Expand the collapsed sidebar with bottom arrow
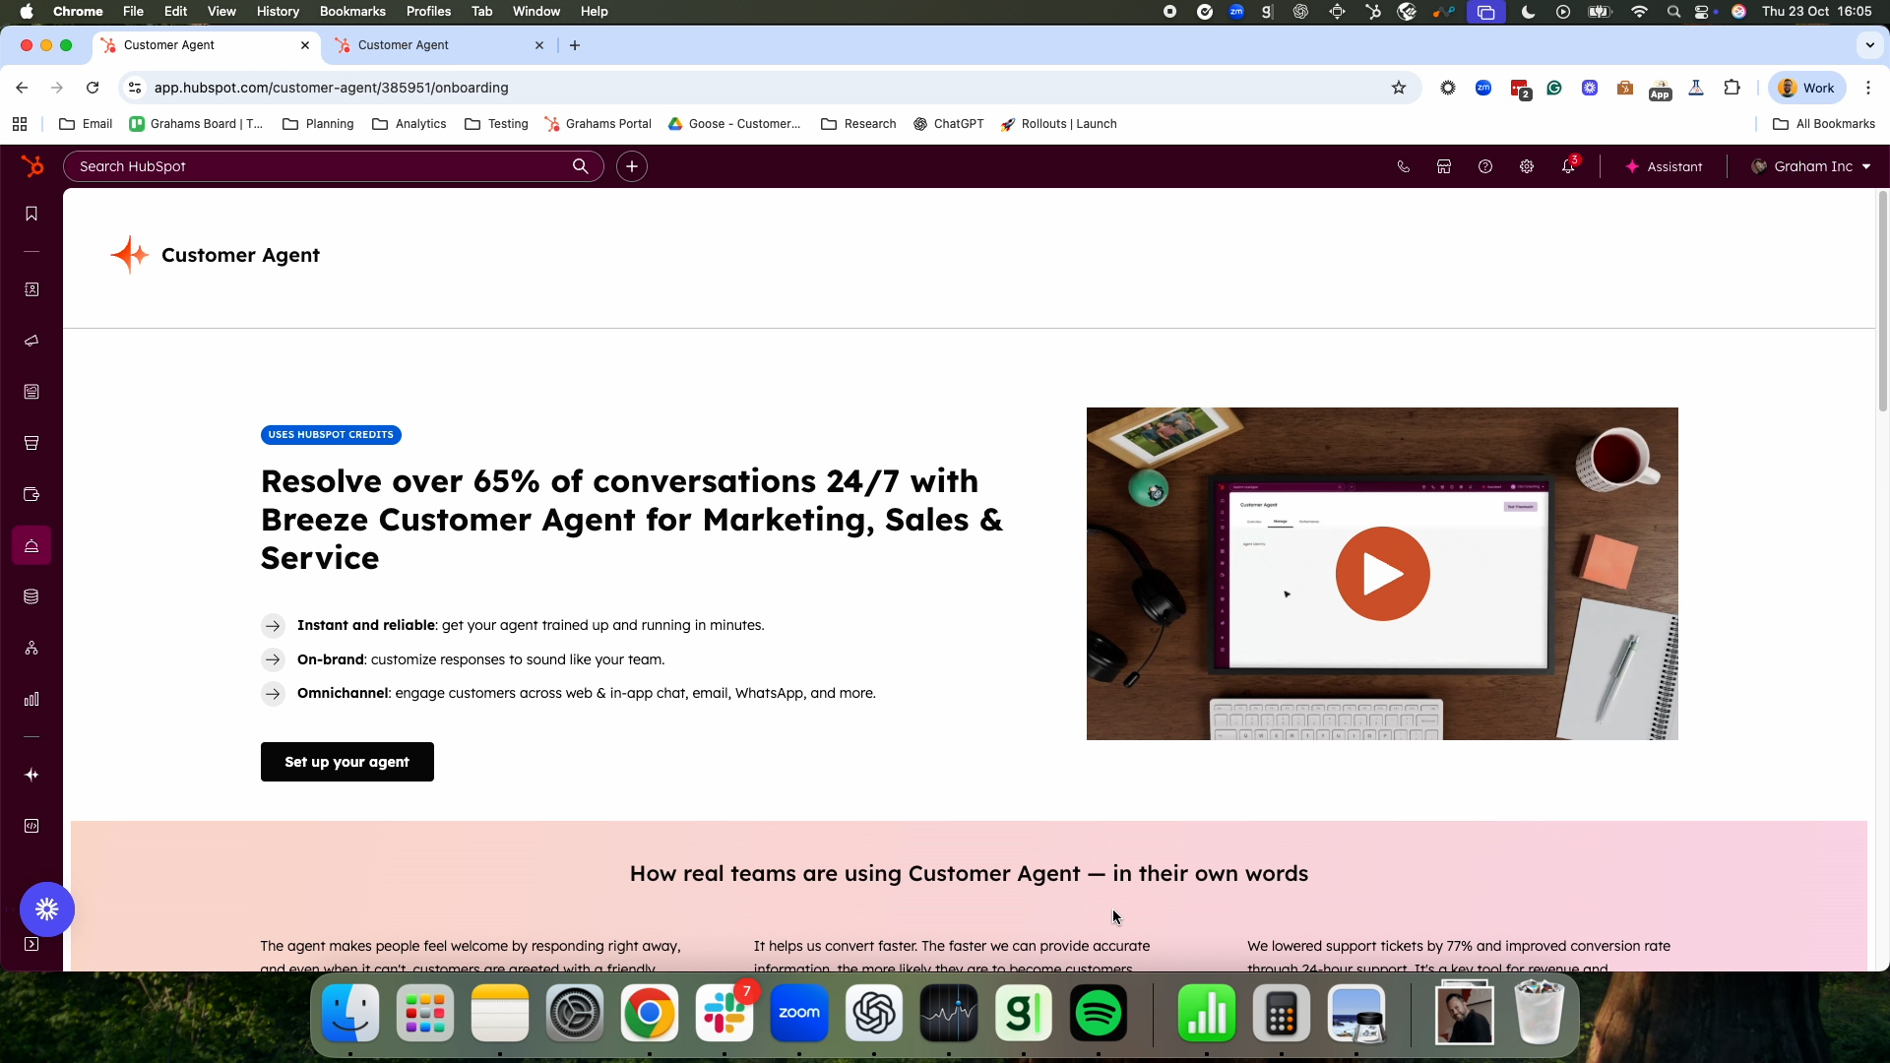Image resolution: width=1890 pixels, height=1063 pixels. pyautogui.click(x=31, y=944)
